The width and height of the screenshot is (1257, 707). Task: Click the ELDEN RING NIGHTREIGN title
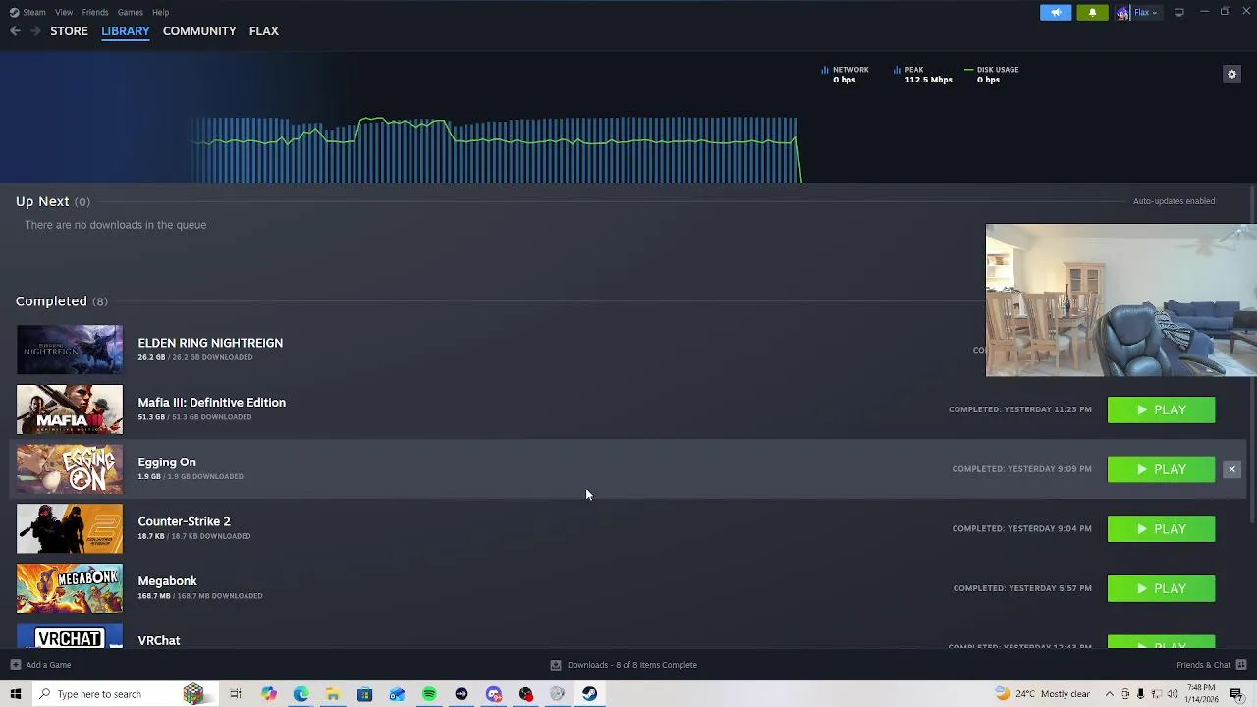210,343
